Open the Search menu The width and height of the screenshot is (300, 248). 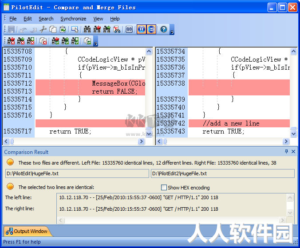[x=46, y=19]
